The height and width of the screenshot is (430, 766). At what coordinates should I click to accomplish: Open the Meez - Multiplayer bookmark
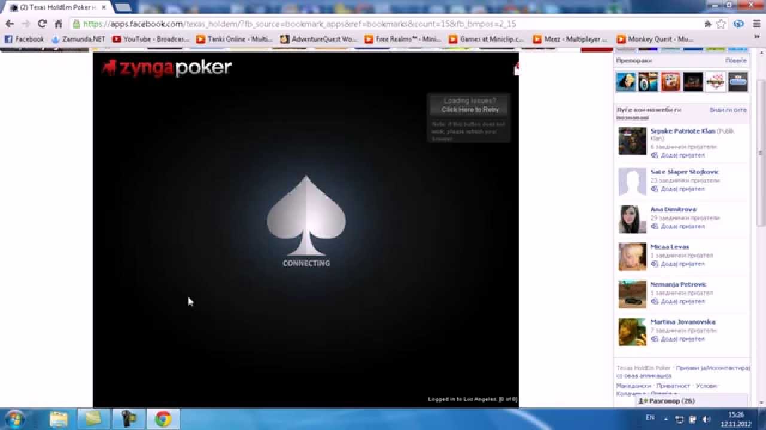tap(570, 39)
